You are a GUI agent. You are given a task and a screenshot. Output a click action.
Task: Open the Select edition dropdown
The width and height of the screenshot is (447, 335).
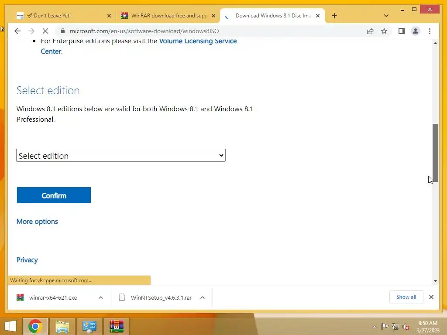click(121, 155)
